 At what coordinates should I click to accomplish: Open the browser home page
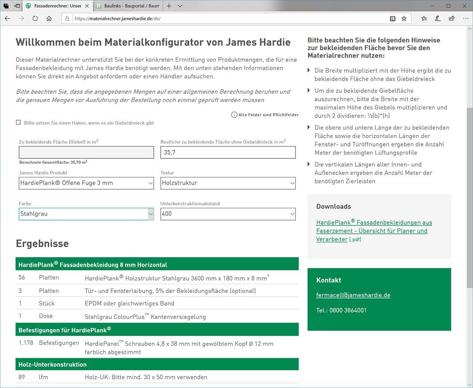pos(49,19)
